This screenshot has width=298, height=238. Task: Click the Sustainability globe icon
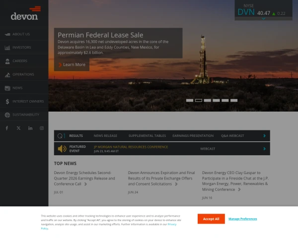(7, 115)
